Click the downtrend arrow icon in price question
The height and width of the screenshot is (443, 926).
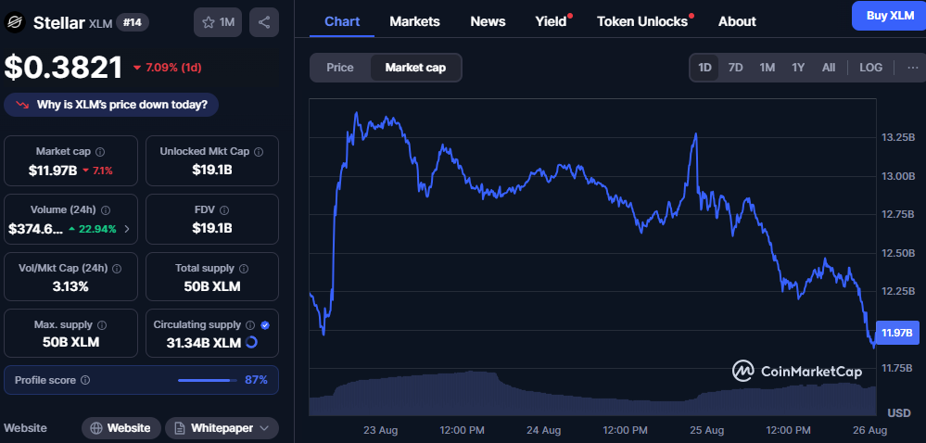point(22,105)
